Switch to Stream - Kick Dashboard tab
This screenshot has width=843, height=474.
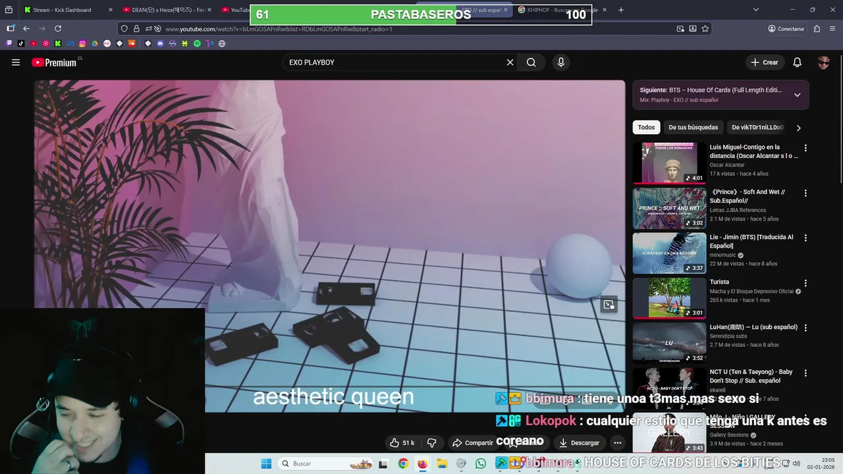(x=63, y=10)
